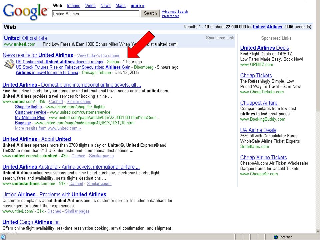This screenshot has height=240, width=320.
Task: Select the Web tab label
Action: pos(57,6)
